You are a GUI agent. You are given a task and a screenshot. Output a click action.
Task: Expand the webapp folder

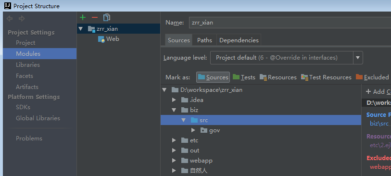tap(174, 161)
